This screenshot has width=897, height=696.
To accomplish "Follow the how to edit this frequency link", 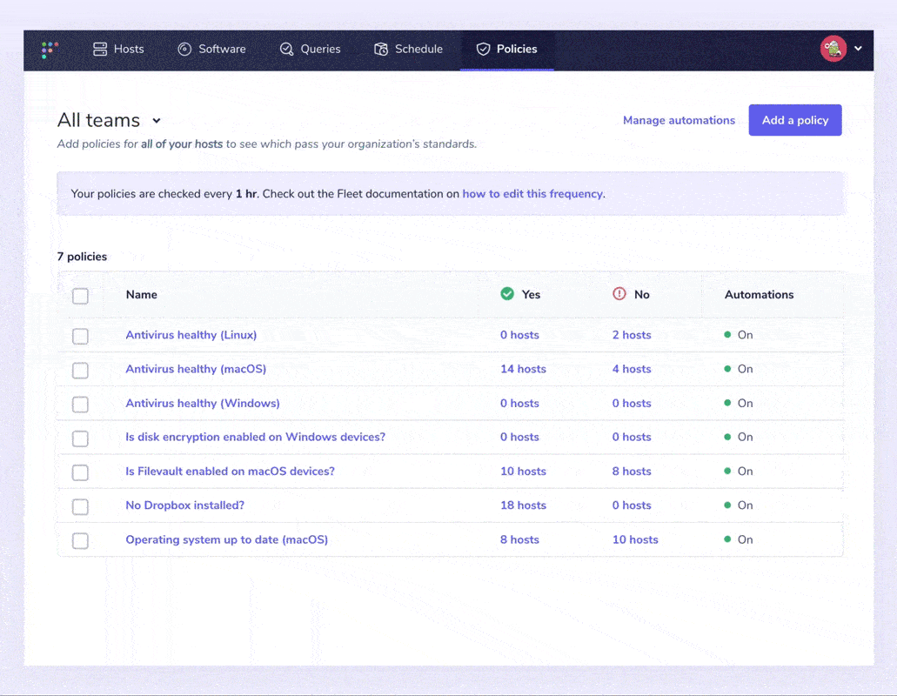I will tap(532, 194).
